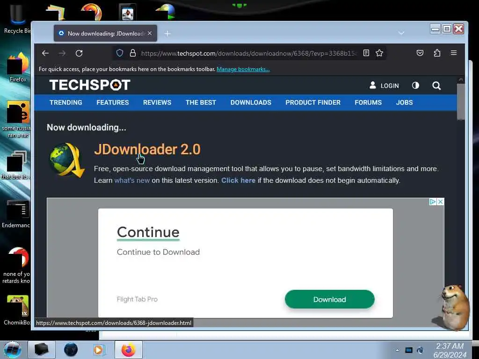Click the media player taskbar icon
Screen dimensions: 479x359
(99, 350)
